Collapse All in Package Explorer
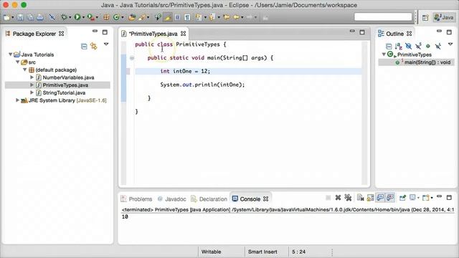Image resolution: width=459 pixels, height=258 pixels. click(x=84, y=46)
